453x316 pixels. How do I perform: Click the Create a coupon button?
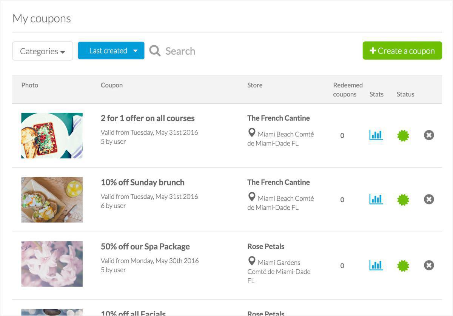[402, 51]
